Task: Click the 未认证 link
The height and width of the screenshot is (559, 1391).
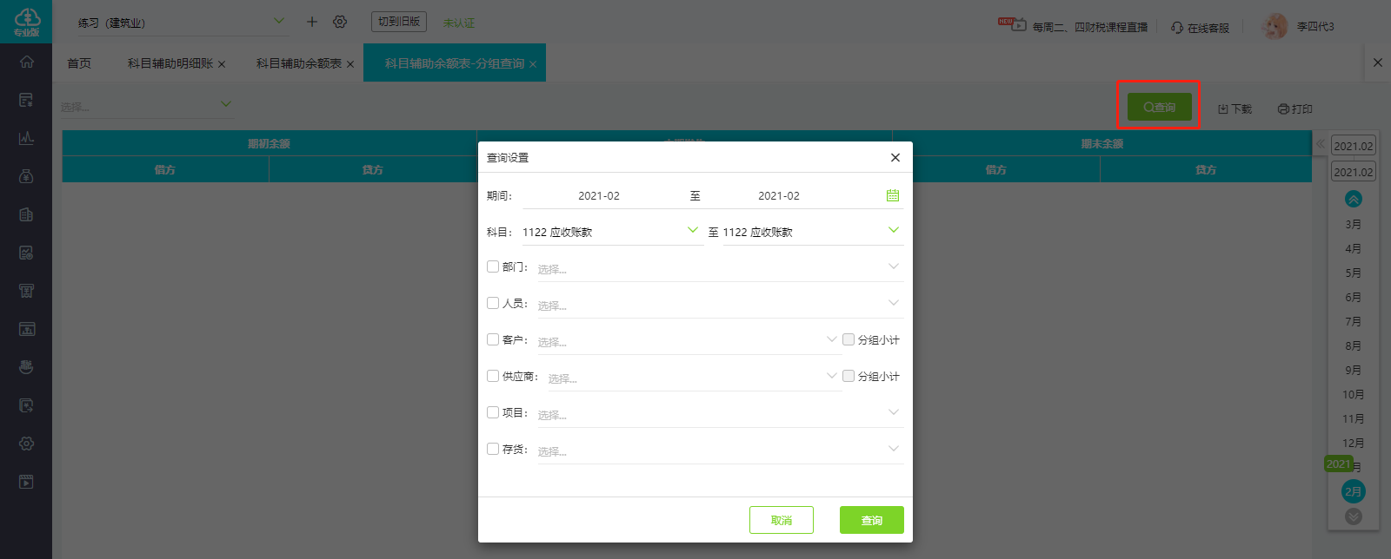Action: pos(458,23)
